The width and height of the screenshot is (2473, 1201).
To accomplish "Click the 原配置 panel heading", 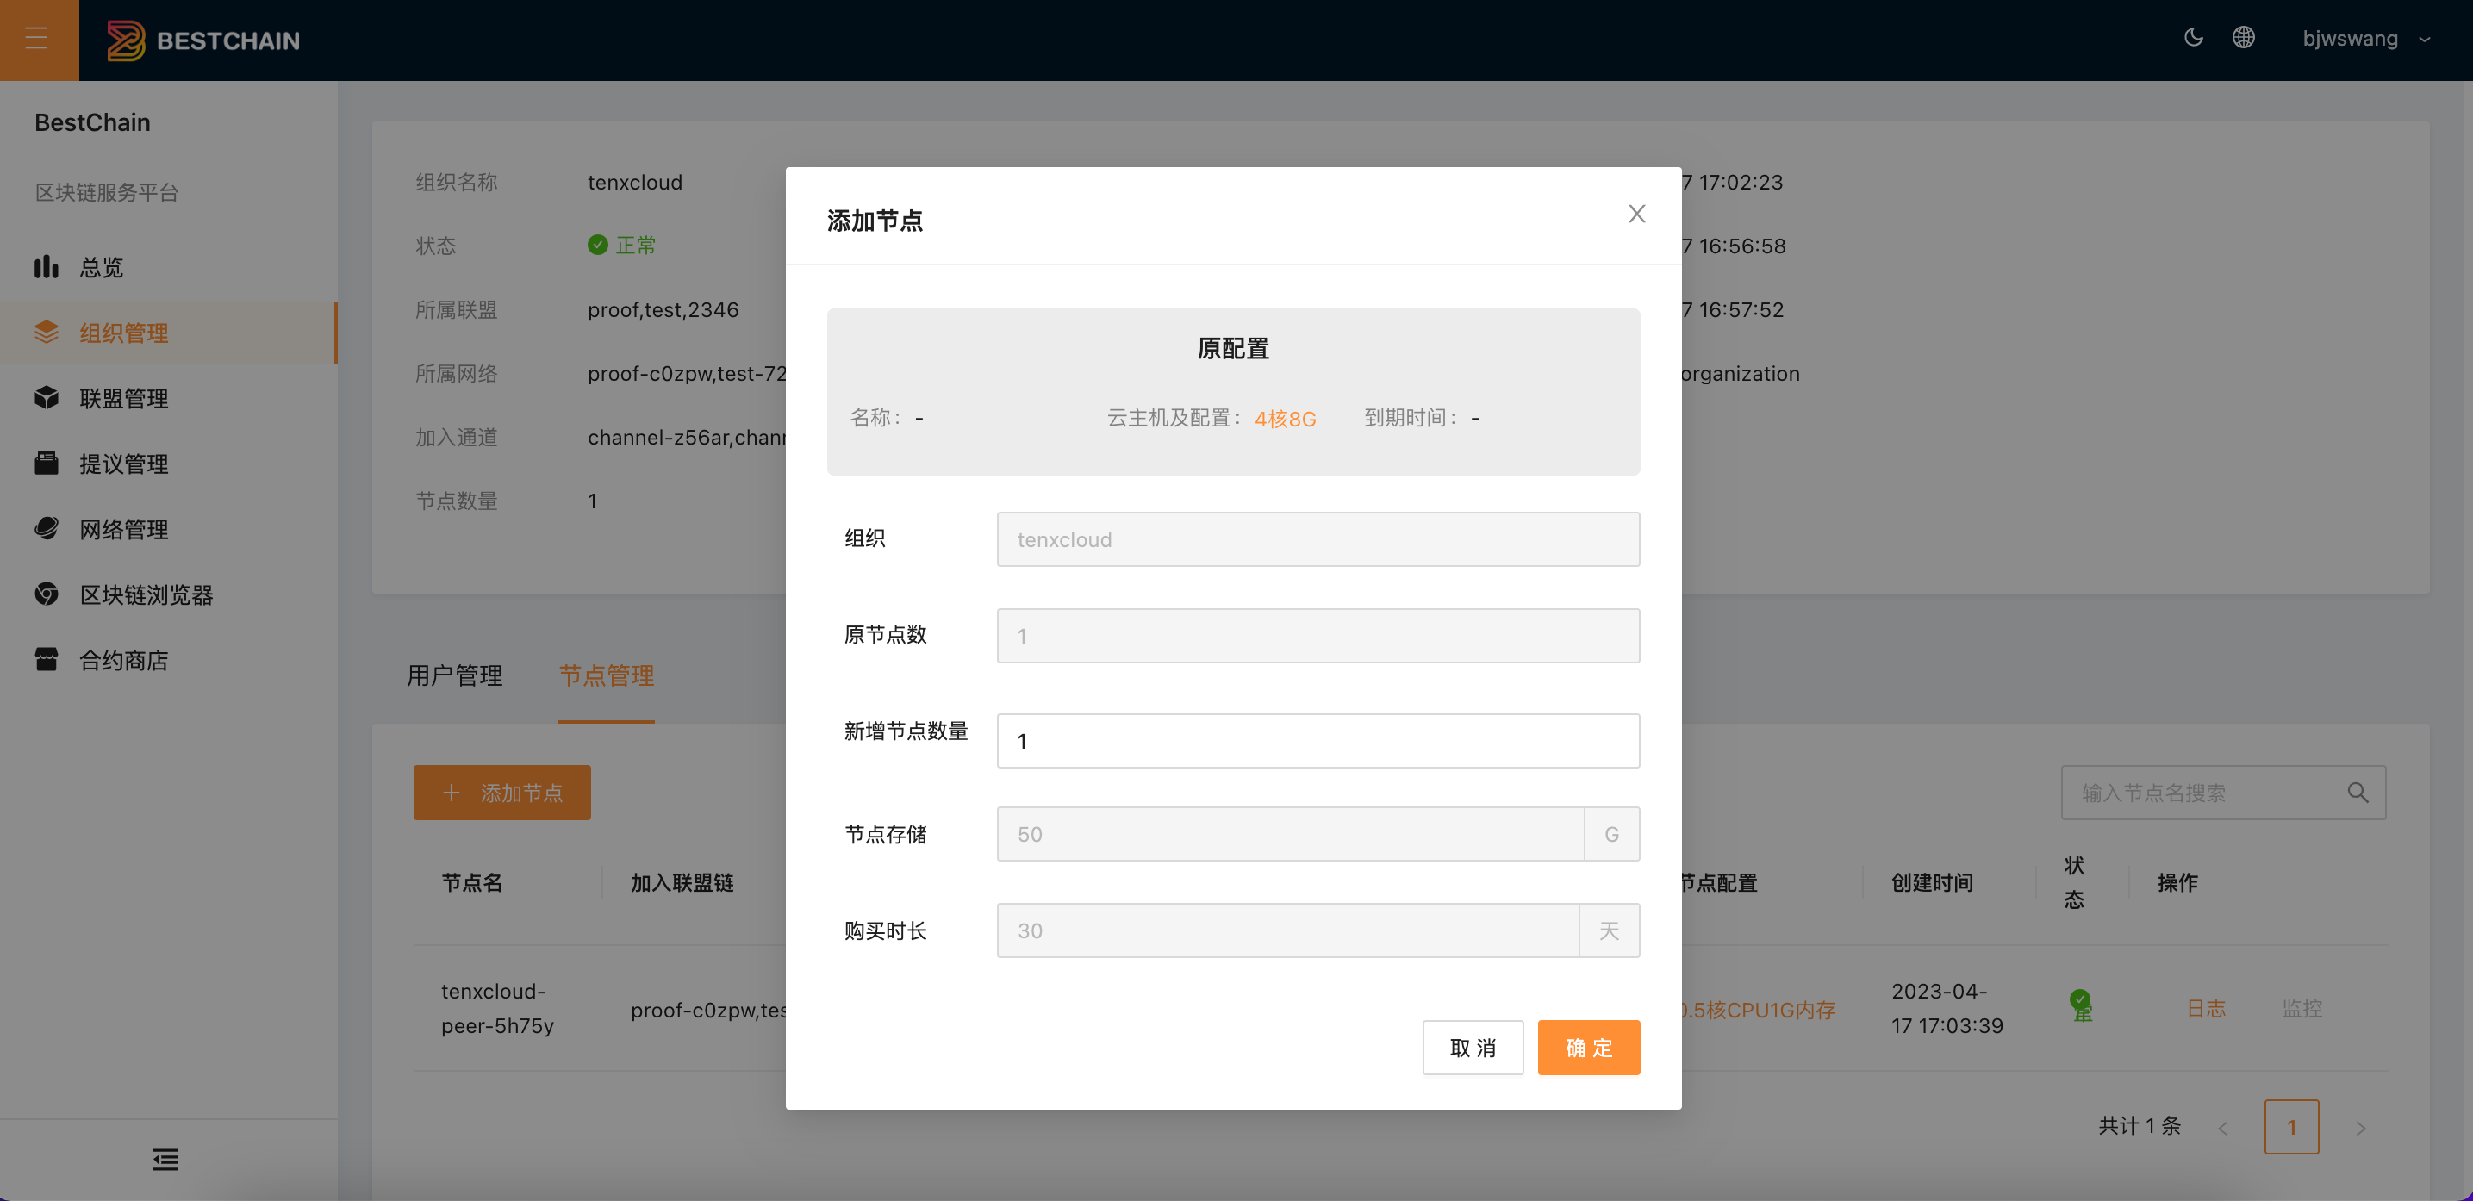I will (1233, 348).
